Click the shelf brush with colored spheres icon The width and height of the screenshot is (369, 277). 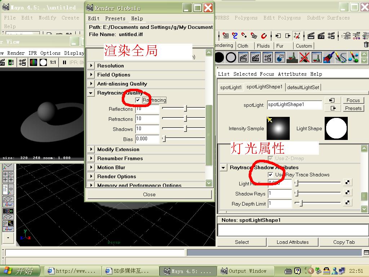click(x=353, y=57)
